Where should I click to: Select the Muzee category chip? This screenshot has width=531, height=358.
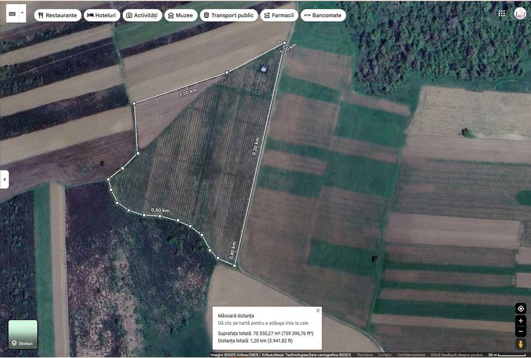click(x=181, y=15)
